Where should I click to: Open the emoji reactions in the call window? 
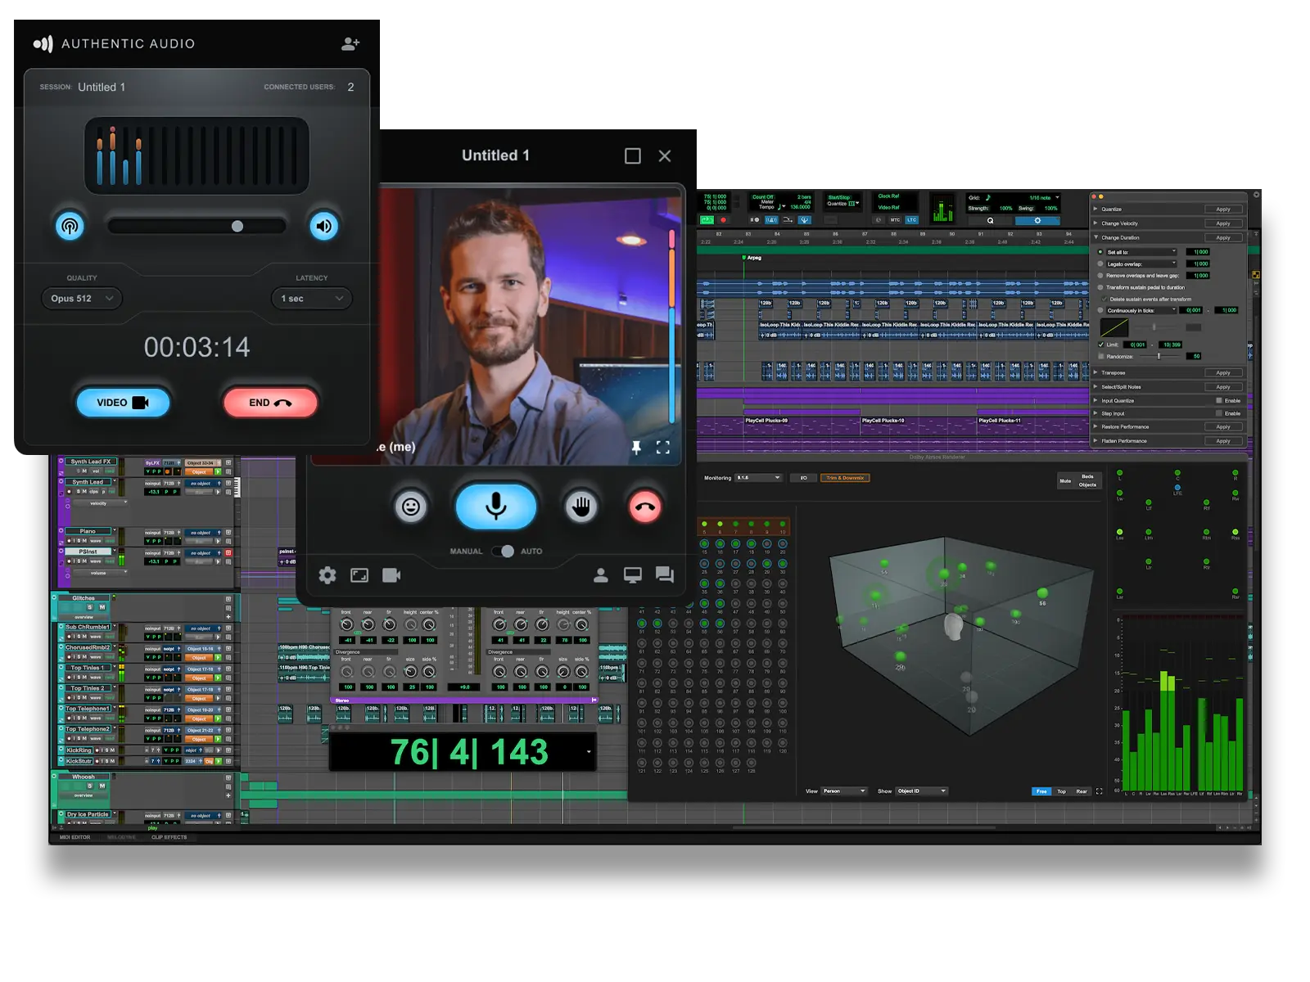410,507
